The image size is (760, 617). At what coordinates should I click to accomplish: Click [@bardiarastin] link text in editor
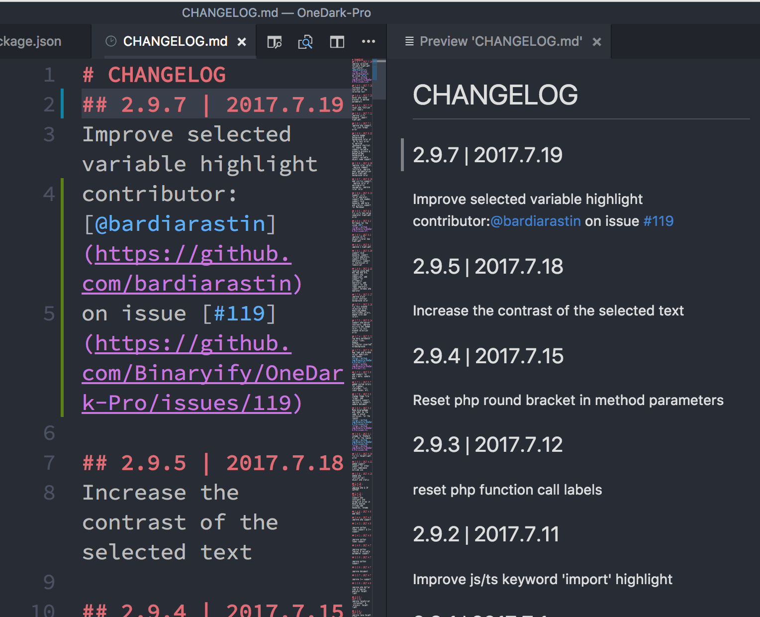(x=180, y=224)
